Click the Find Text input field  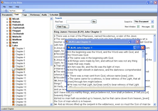click(x=78, y=22)
